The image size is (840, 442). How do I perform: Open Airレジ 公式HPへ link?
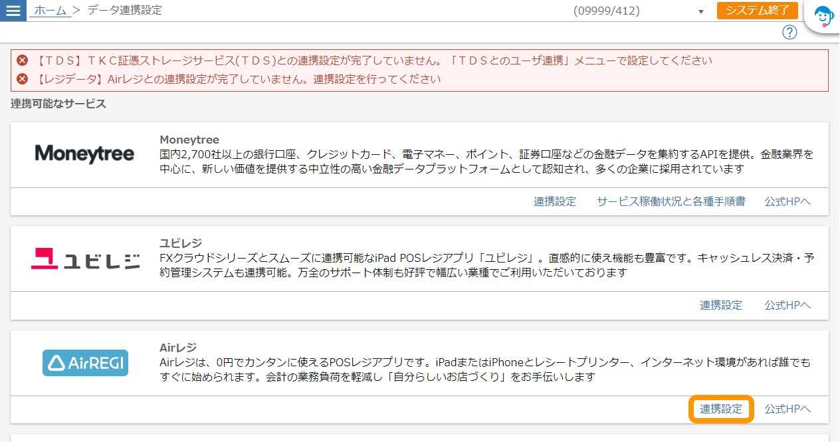[787, 409]
